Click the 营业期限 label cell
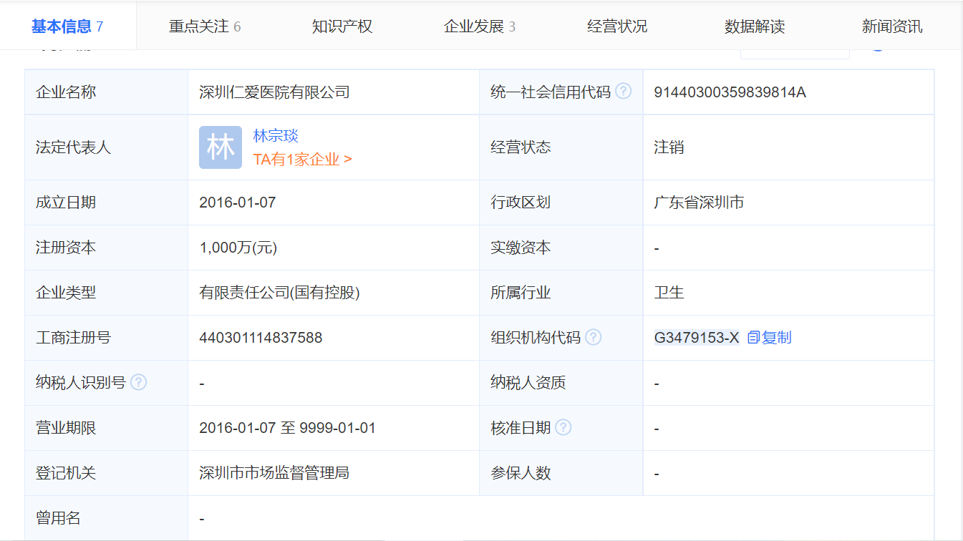The image size is (963, 541). tap(107, 427)
